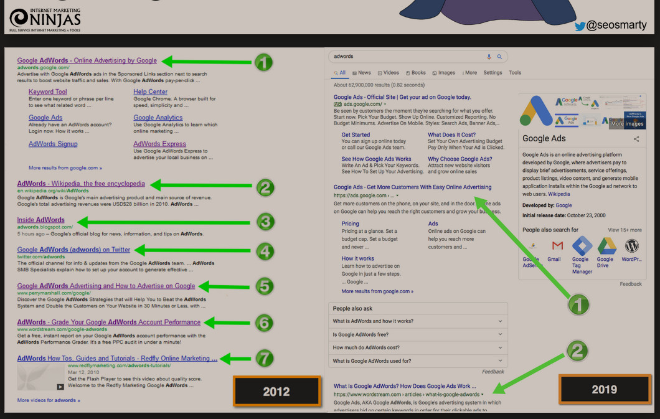Open 'AdWords - Wikipedia, the free encyclopedia'
This screenshot has height=419, width=660.
[x=81, y=184]
